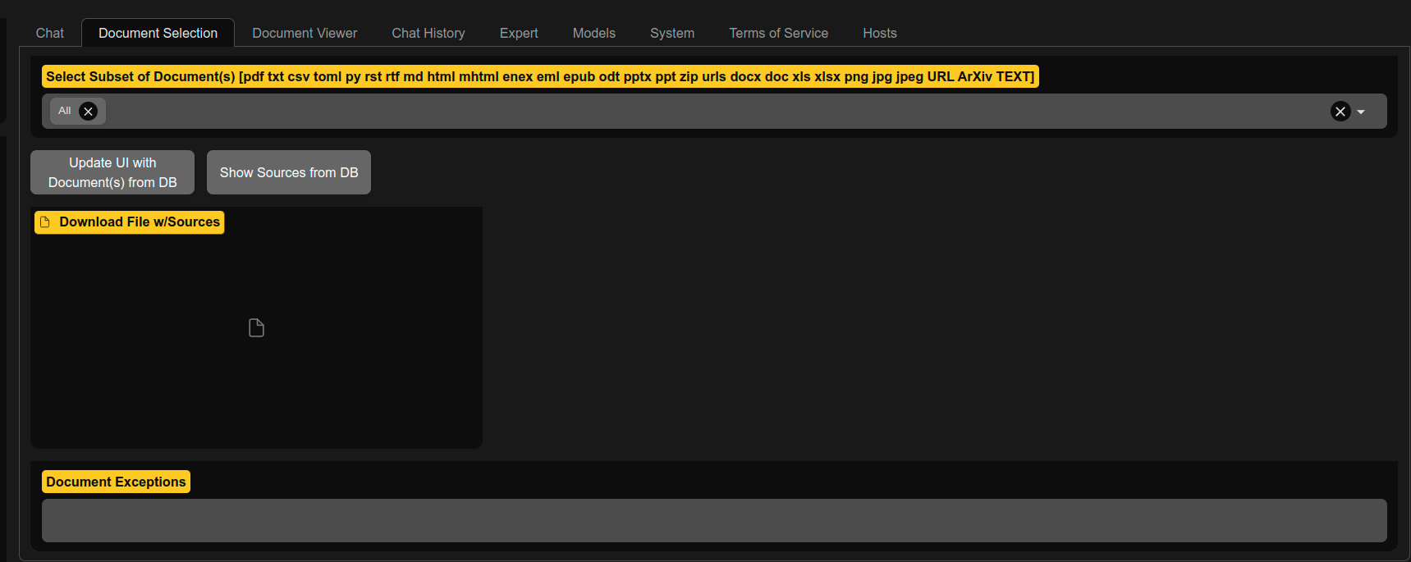This screenshot has width=1411, height=562.
Task: Expand the document subset dropdown arrow
Action: coord(1361,112)
